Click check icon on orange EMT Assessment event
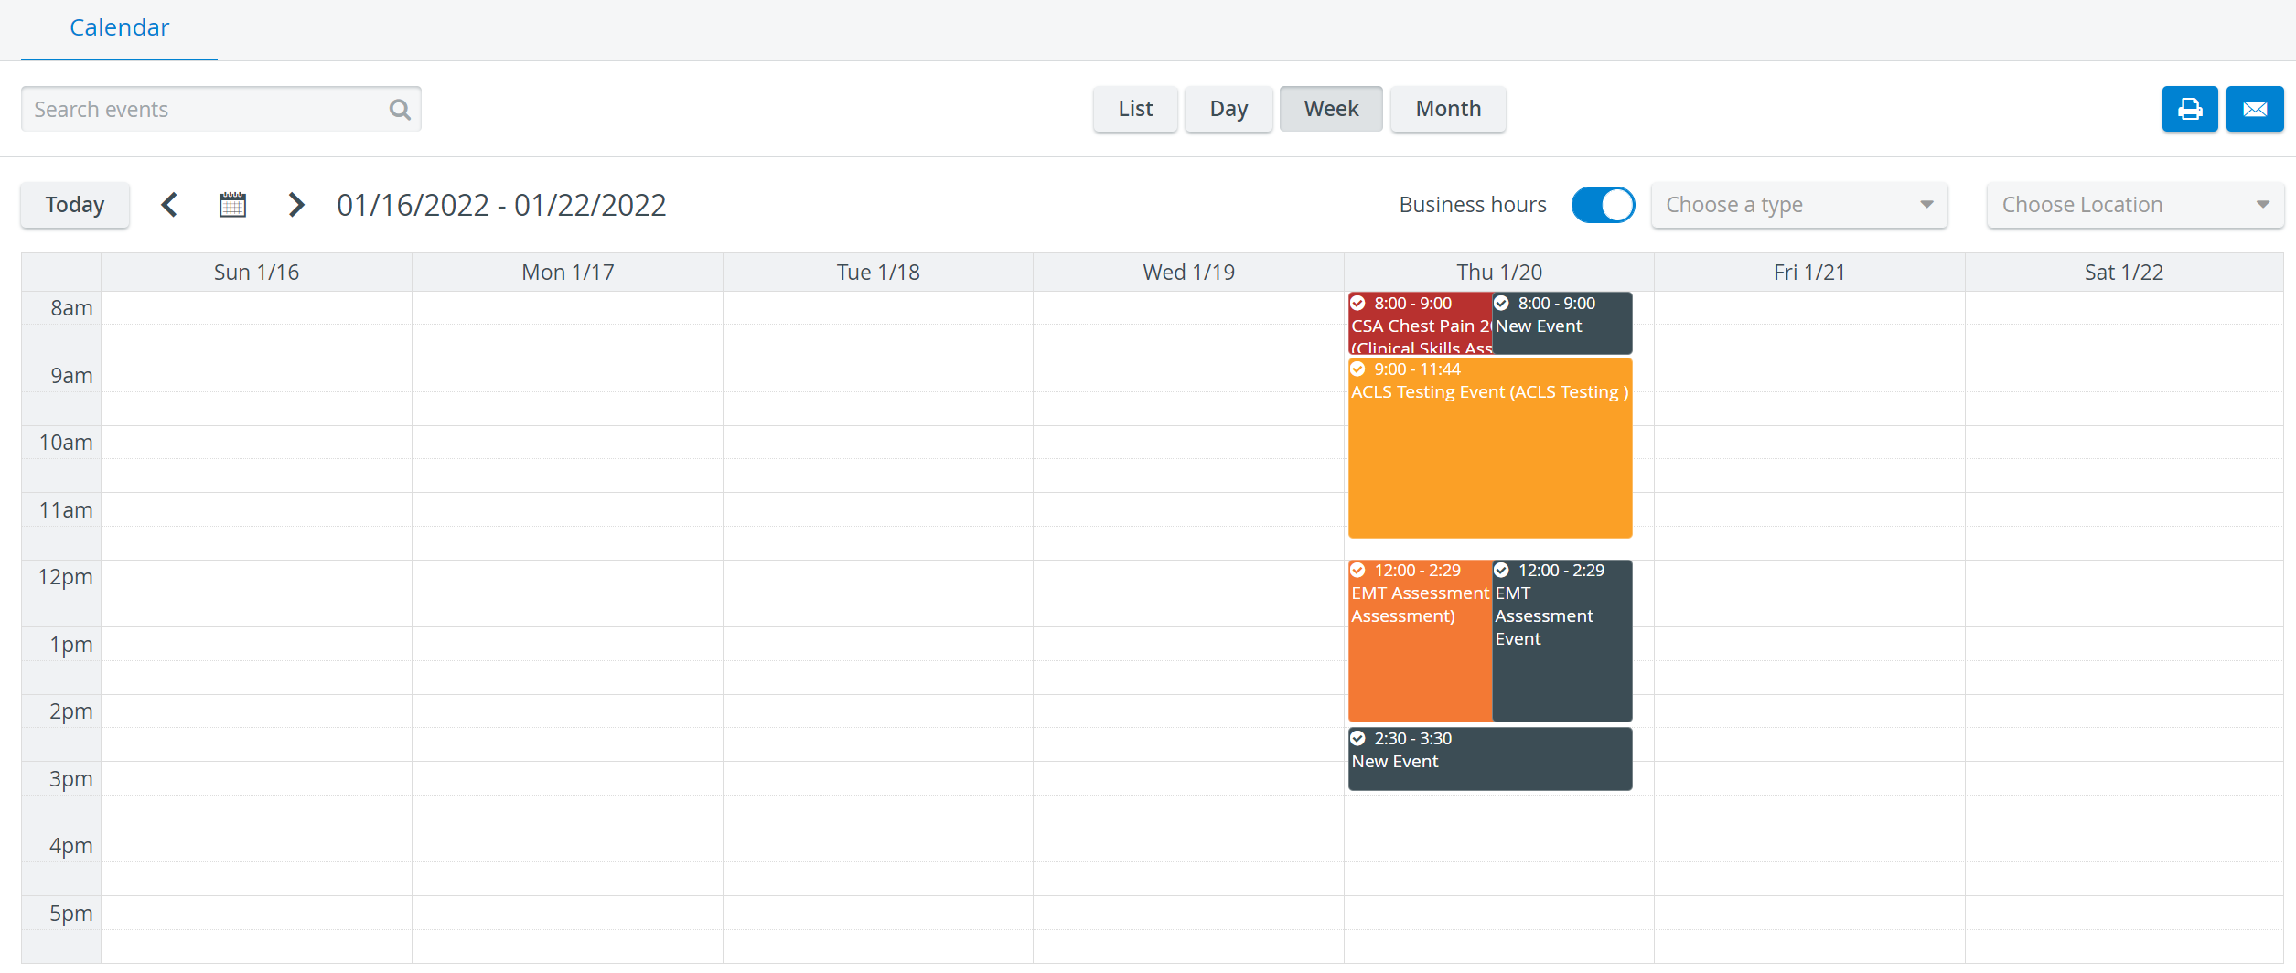Screen dimensions: 2296x973 pyautogui.click(x=1358, y=571)
